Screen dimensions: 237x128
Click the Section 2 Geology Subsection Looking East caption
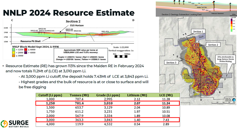coord(181,15)
